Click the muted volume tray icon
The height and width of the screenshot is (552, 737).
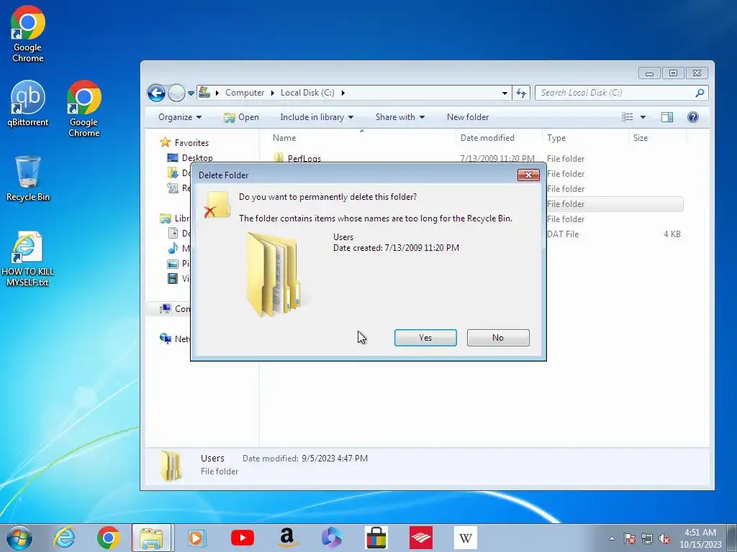click(664, 539)
